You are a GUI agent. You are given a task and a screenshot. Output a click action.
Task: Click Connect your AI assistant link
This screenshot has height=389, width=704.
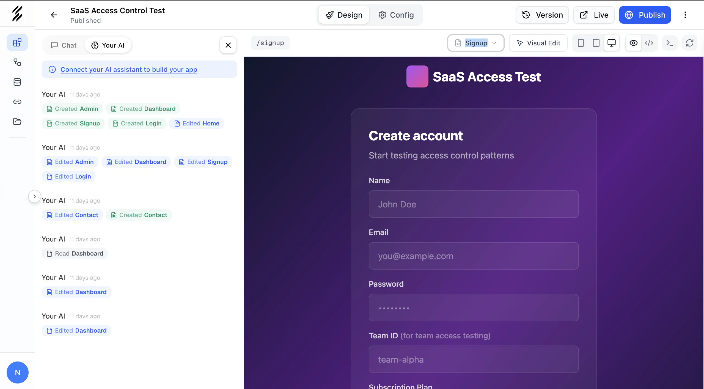click(129, 69)
